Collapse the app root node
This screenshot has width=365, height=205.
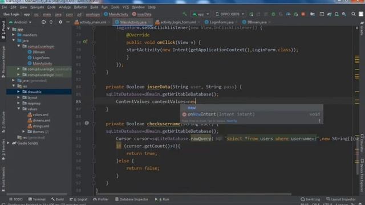click(x=9, y=29)
